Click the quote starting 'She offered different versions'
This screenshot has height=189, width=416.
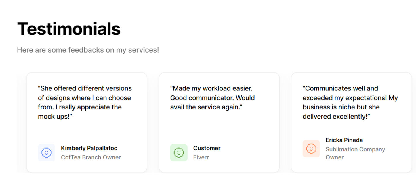[x=85, y=102]
